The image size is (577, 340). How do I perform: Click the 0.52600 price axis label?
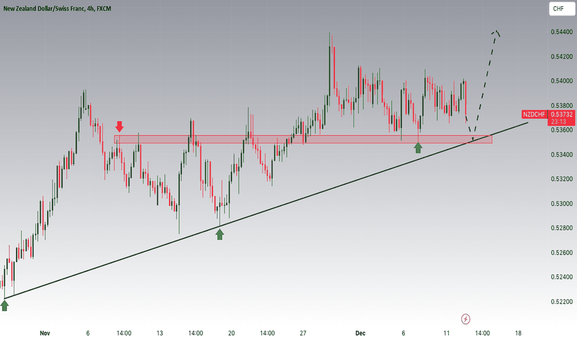coord(562,252)
